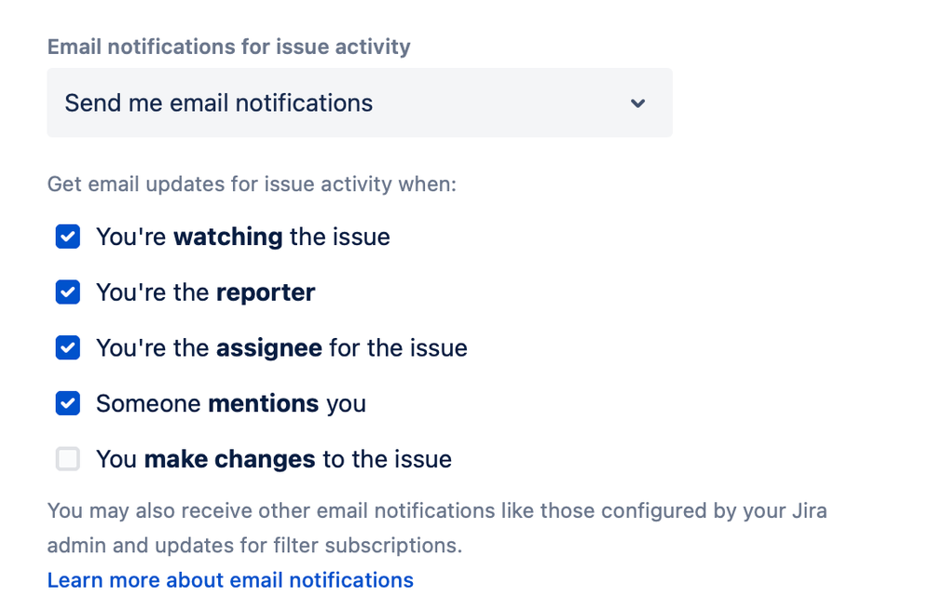The width and height of the screenshot is (930, 610).
Task: Click the "Someone mentions you" label text
Action: 230,403
